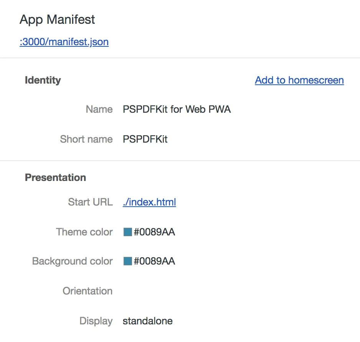Screen dimensions: 360x342
Task: Select the Display value standalone
Action: click(147, 321)
